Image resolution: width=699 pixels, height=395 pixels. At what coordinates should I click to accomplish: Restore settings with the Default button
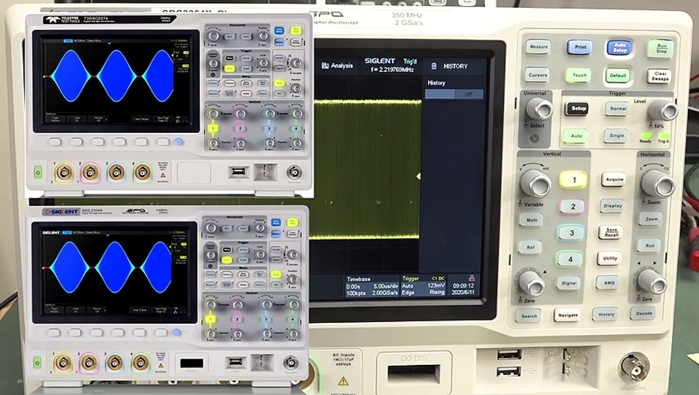pos(618,76)
